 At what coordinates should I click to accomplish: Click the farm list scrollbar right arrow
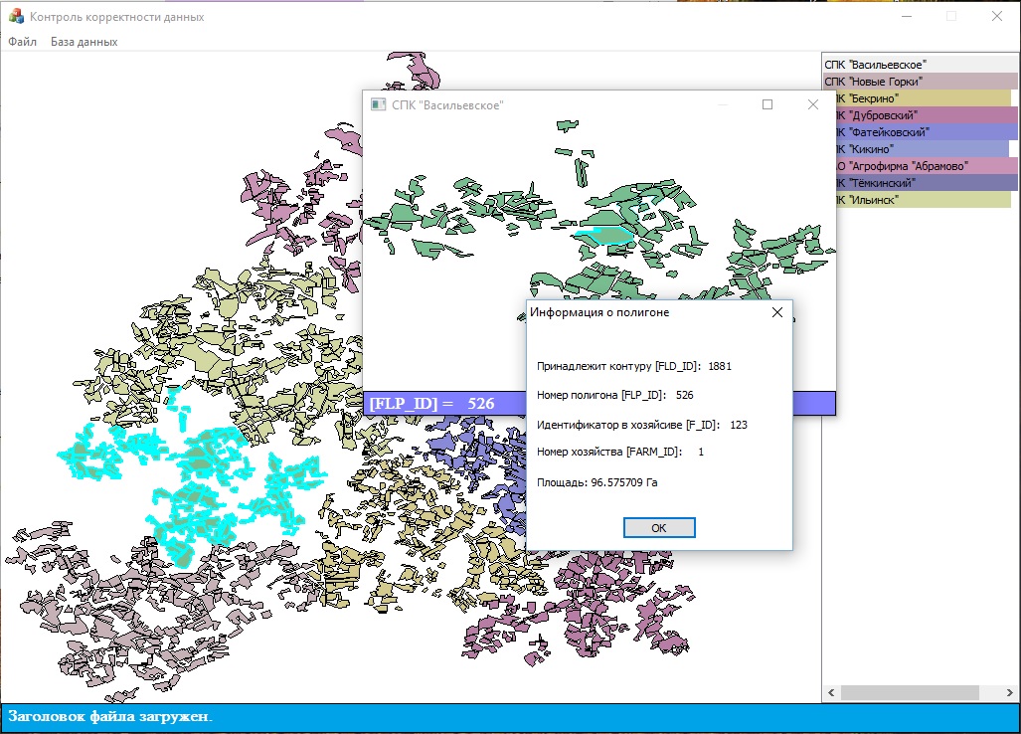1010,692
